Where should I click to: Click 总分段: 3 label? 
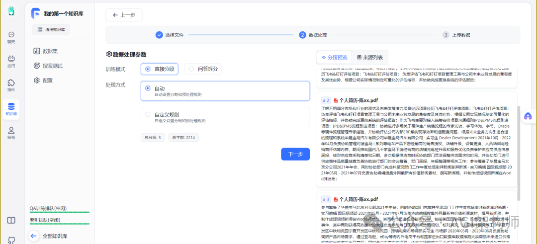tap(153, 138)
